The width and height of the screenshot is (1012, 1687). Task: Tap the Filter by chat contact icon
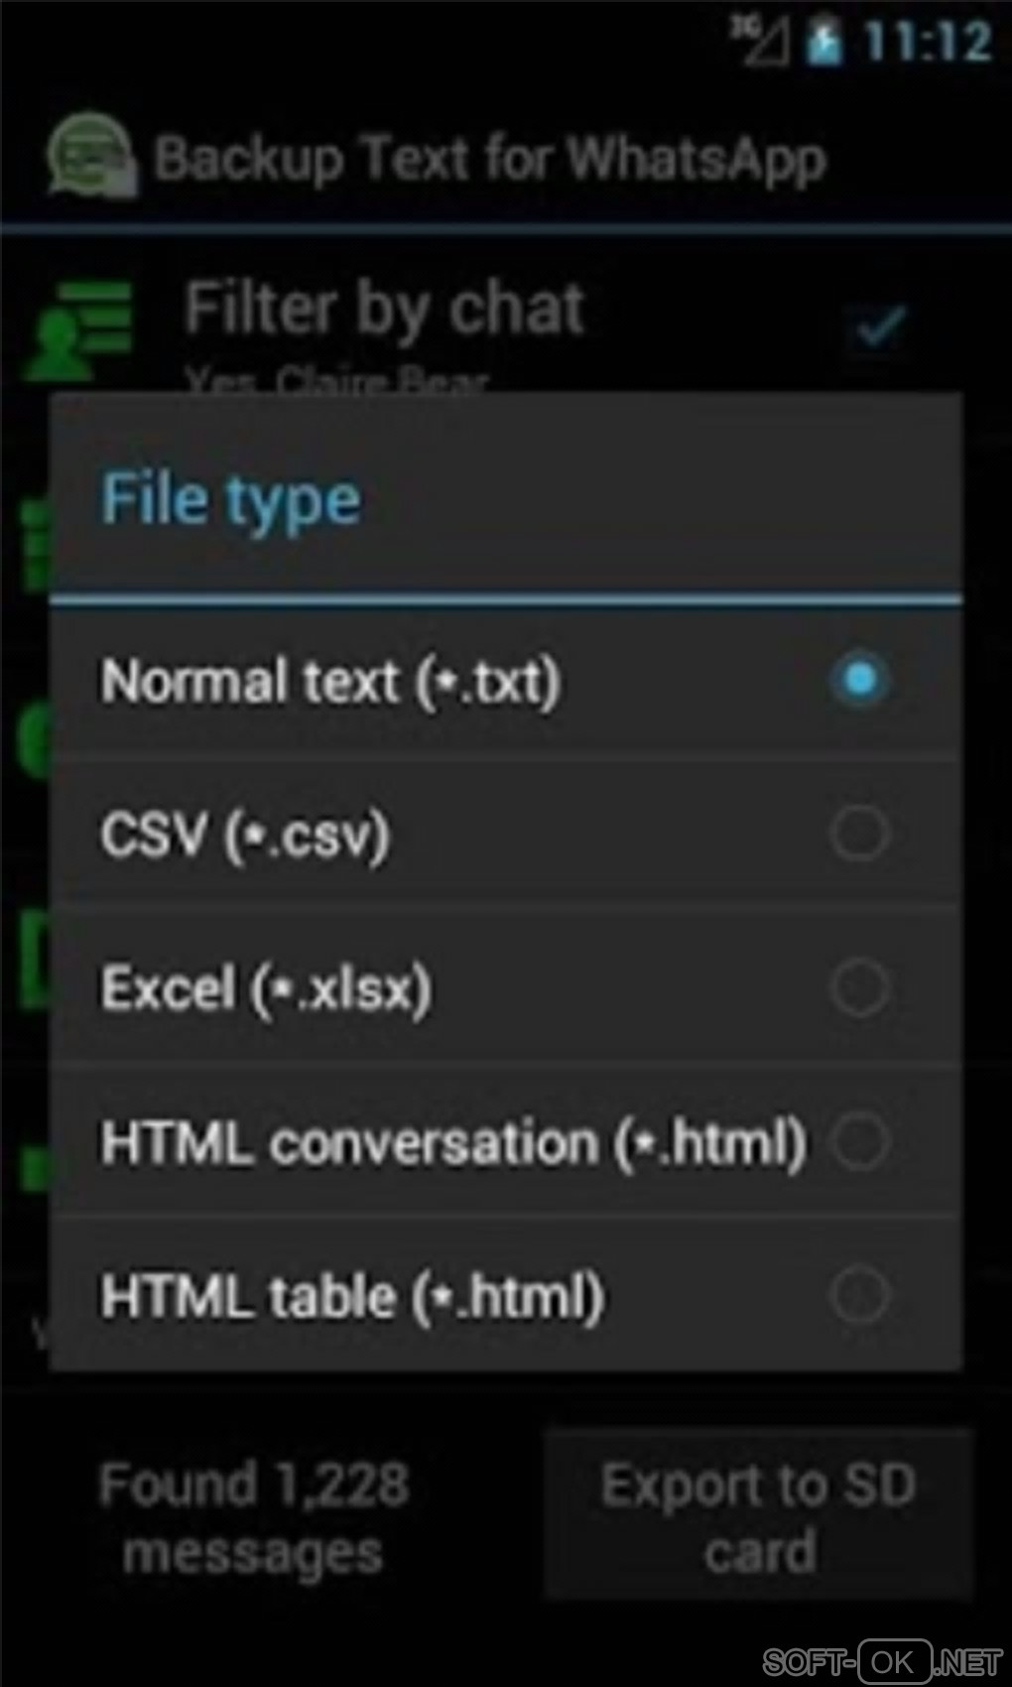[x=79, y=329]
